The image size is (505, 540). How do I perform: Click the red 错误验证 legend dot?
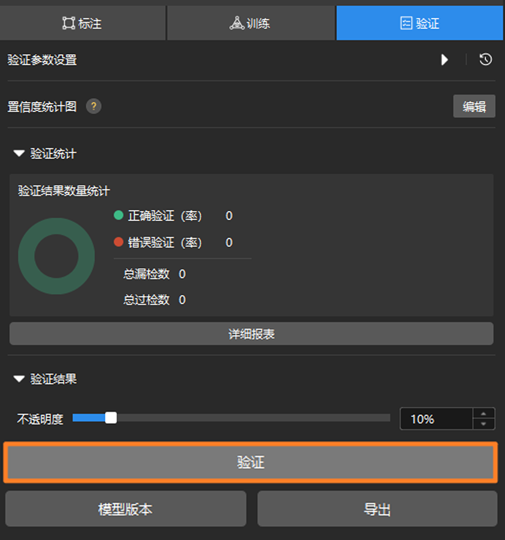click(x=119, y=242)
